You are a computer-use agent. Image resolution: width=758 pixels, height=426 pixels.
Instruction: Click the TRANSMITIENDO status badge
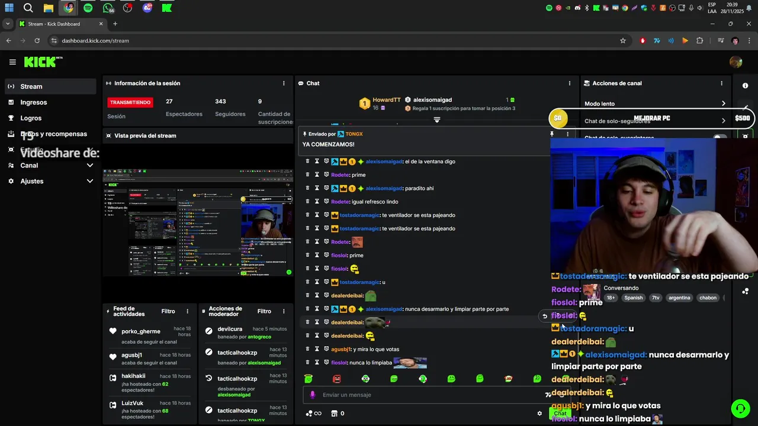[130, 102]
